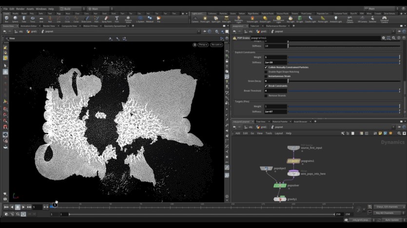Select the gravity1 node

[x=280, y=199]
